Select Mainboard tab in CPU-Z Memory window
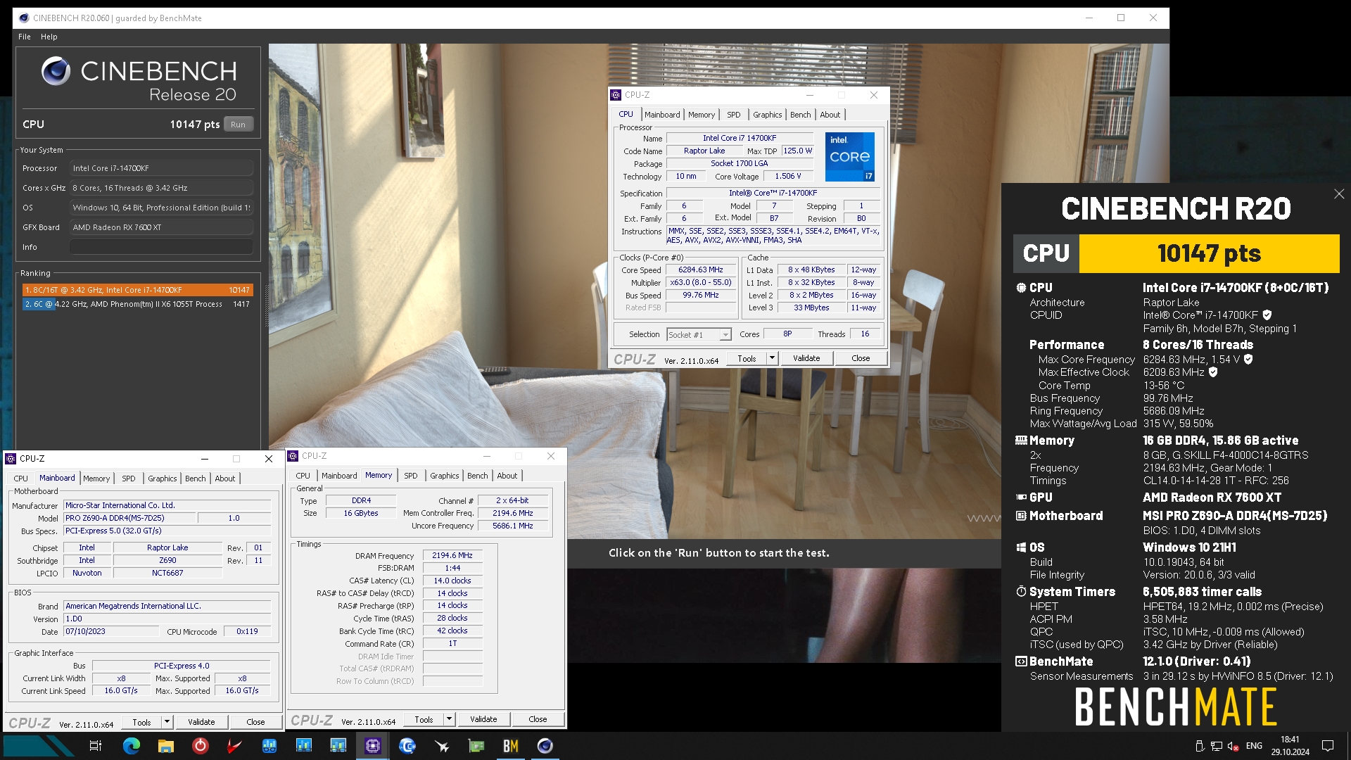 point(339,476)
